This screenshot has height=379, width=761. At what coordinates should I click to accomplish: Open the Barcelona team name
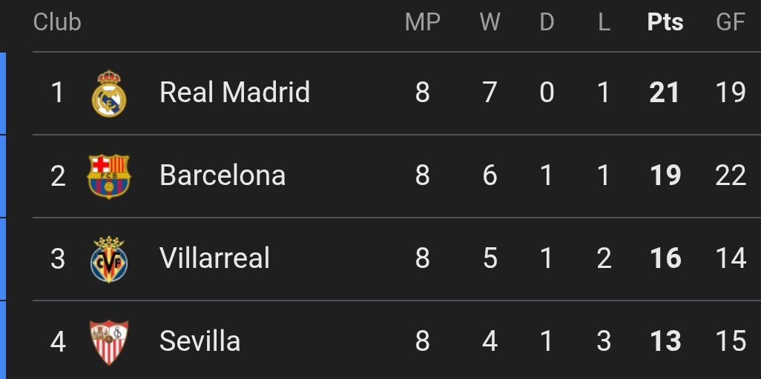click(x=223, y=175)
